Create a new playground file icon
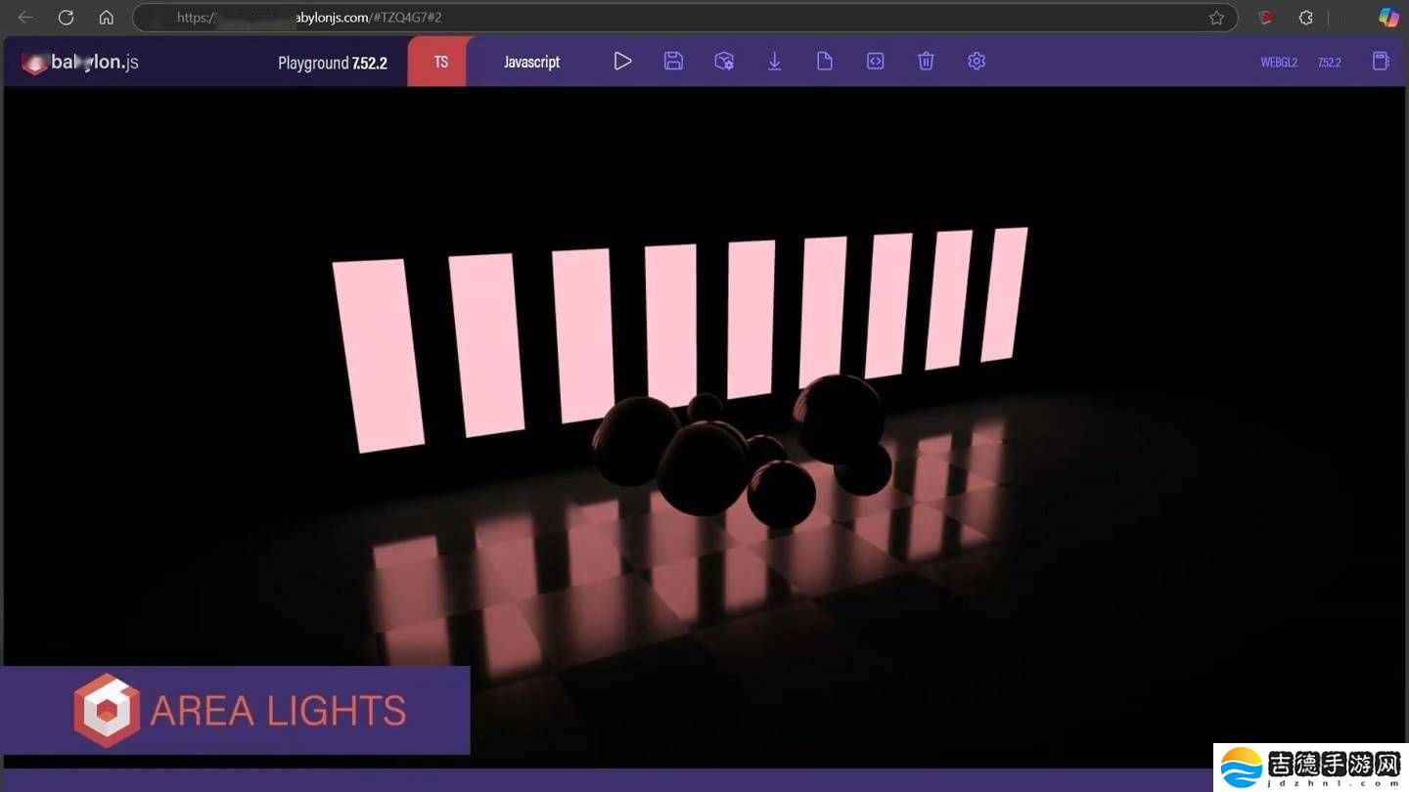 point(825,61)
